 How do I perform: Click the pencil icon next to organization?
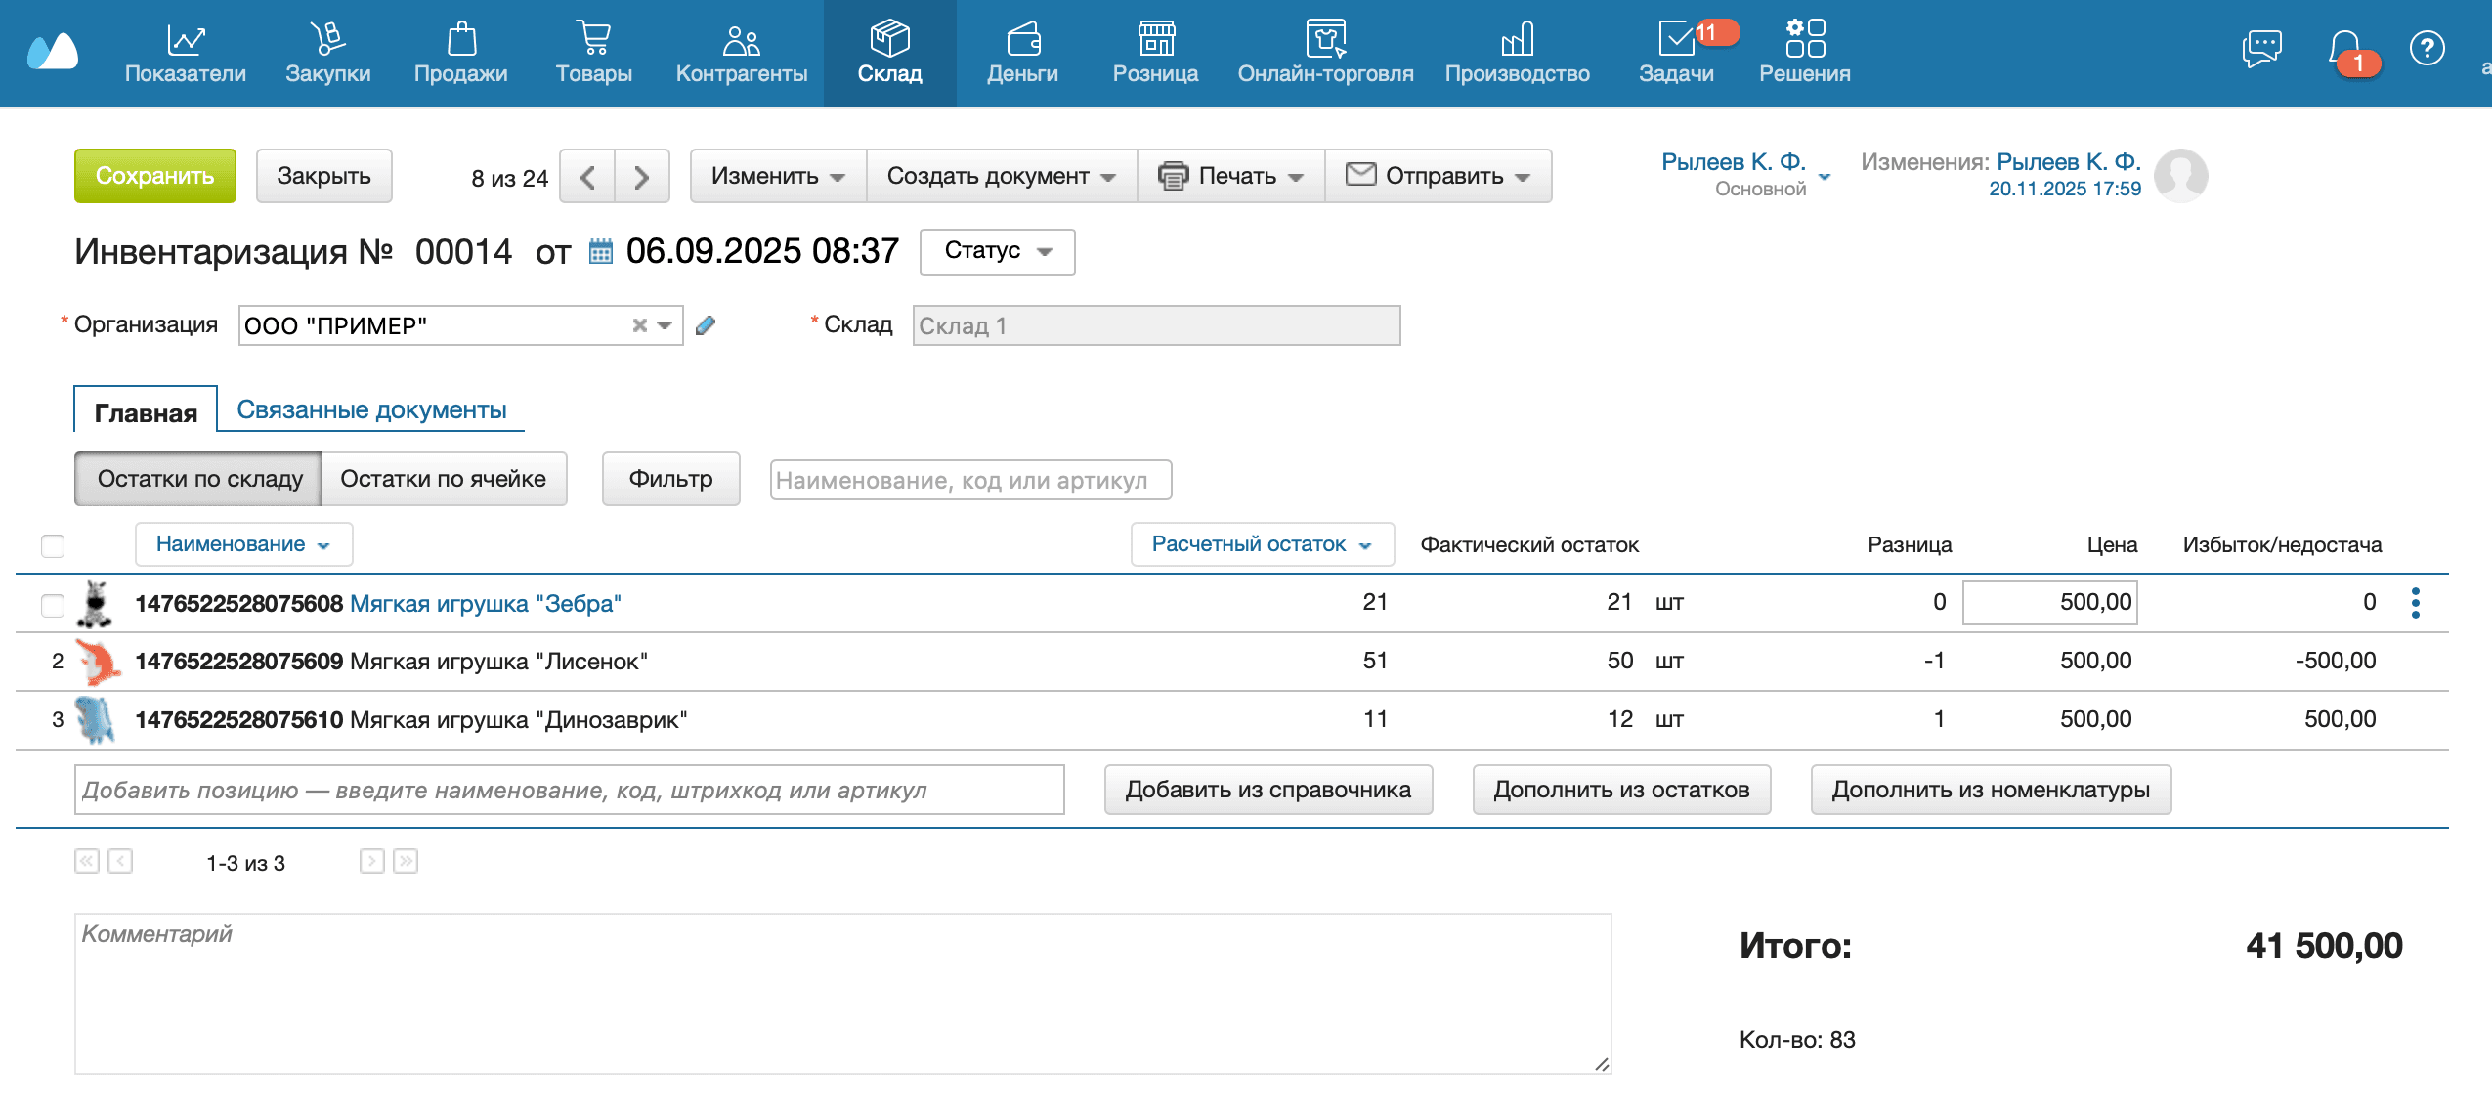click(706, 325)
